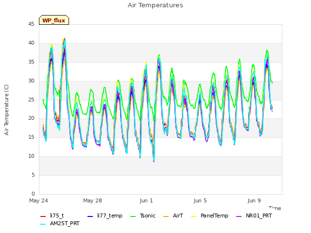Click the blue li77_temp legend swatch
The image size is (311, 233).
90,216
